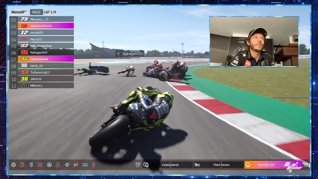
Task: Select MM_ninetythree in position 05
Action: [x=42, y=46]
